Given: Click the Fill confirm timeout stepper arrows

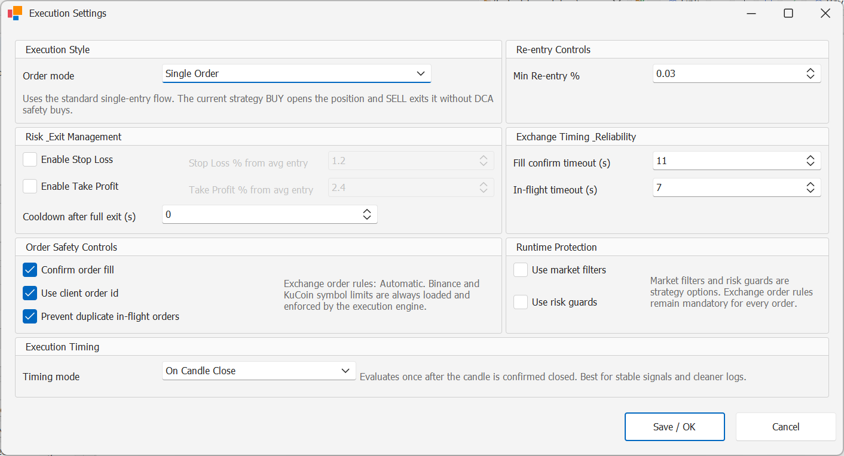Looking at the screenshot, I should coord(810,161).
